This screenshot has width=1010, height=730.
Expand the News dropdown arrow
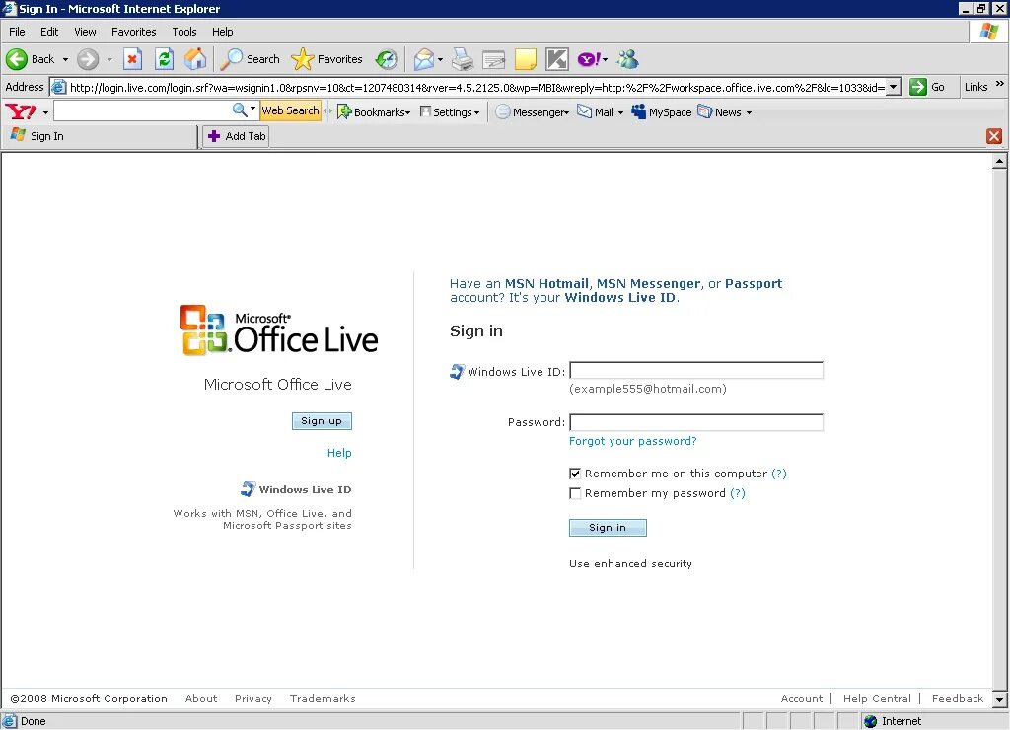750,112
